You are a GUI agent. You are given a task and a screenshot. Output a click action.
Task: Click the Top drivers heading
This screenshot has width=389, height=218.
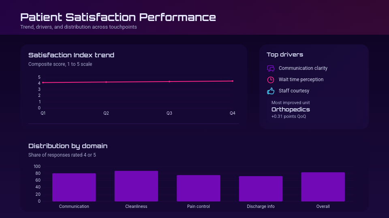[x=285, y=55]
